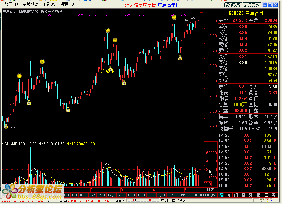Click the 总量 18.9万 field

(233, 104)
